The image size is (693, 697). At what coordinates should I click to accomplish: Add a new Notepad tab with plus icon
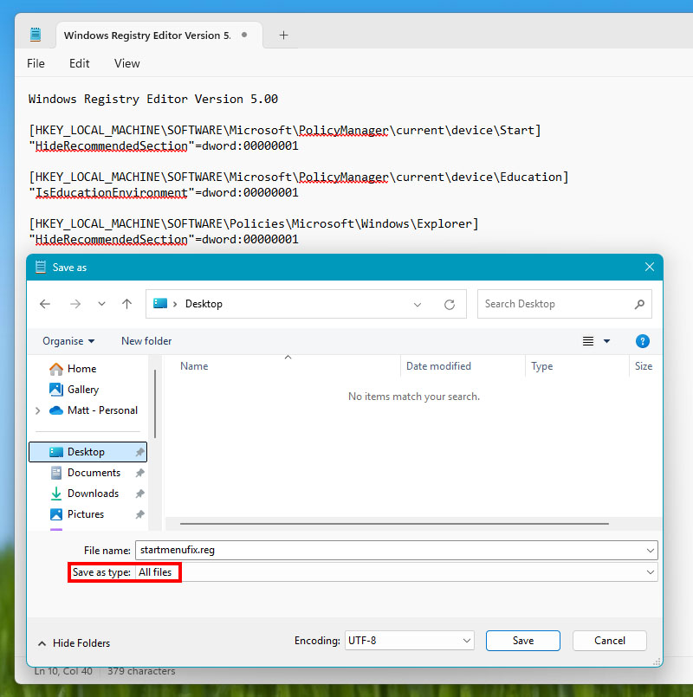(283, 35)
